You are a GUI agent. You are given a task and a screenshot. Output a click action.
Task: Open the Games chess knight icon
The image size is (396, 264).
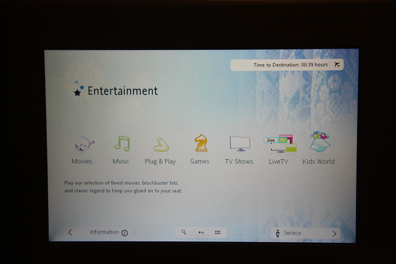tap(201, 143)
